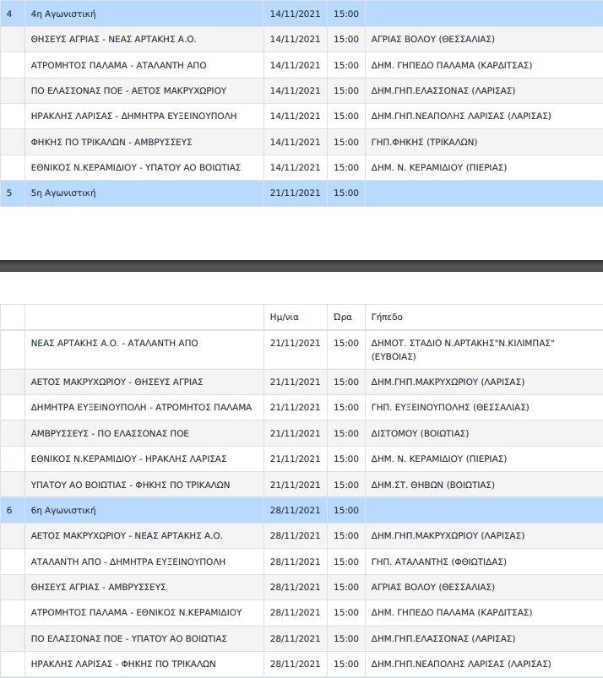Click match ΝΕΑΣ ΑΡΤΑΚΗΣ Α.Ο. - ΑΤΑΛΑΝΤΗ ΑΠΟ

pyautogui.click(x=114, y=343)
